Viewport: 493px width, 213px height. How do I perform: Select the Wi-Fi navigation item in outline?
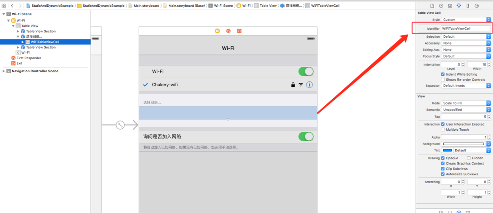[x=23, y=52]
